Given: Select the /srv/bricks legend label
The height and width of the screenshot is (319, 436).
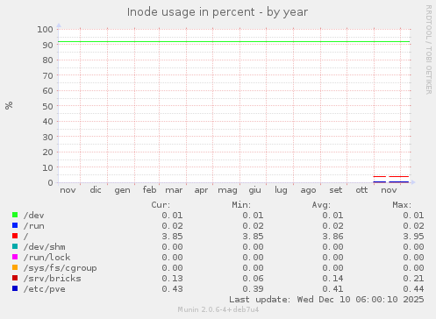Looking at the screenshot, I should tap(52, 279).
